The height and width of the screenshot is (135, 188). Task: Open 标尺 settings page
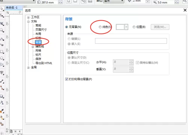pos(38,55)
